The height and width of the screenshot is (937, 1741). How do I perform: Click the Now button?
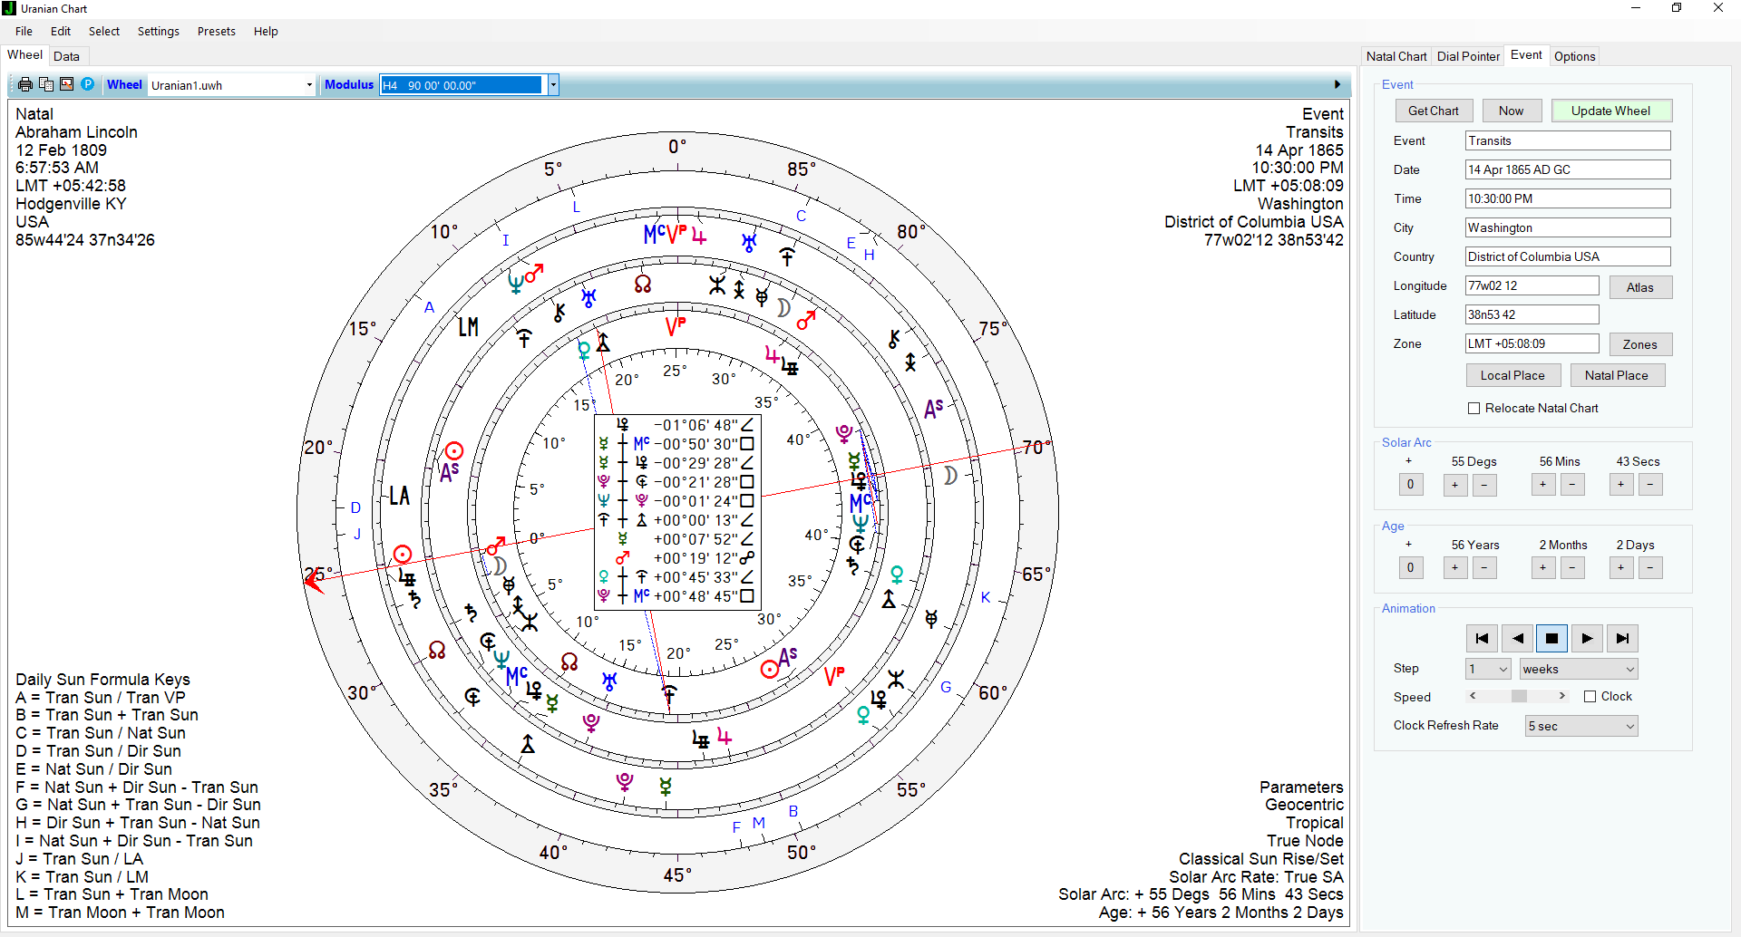click(x=1512, y=111)
